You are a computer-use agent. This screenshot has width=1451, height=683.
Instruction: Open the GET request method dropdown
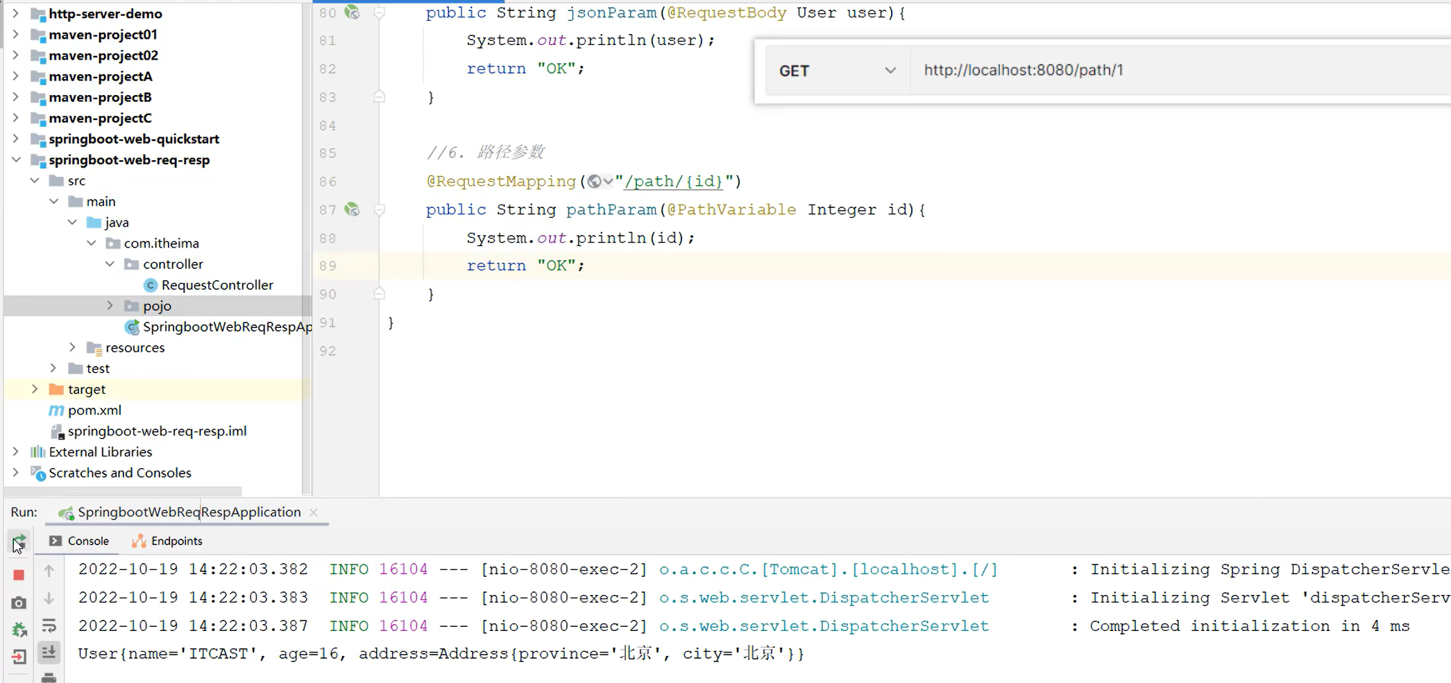(890, 70)
